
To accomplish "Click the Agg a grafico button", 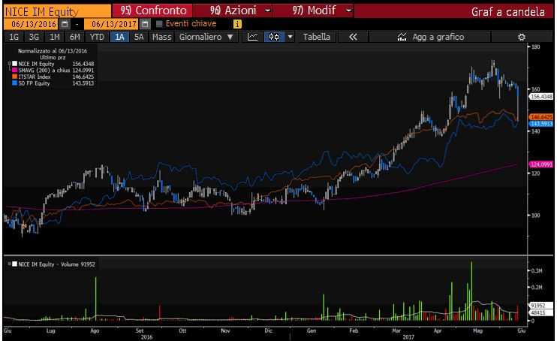I will click(x=431, y=37).
